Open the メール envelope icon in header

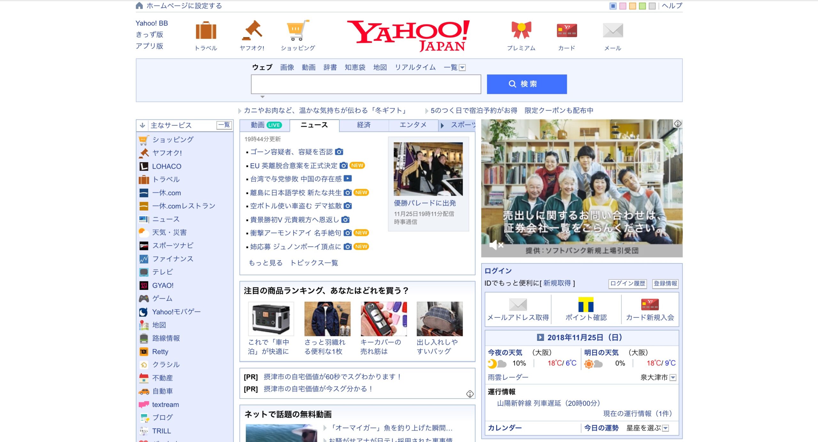(x=613, y=30)
